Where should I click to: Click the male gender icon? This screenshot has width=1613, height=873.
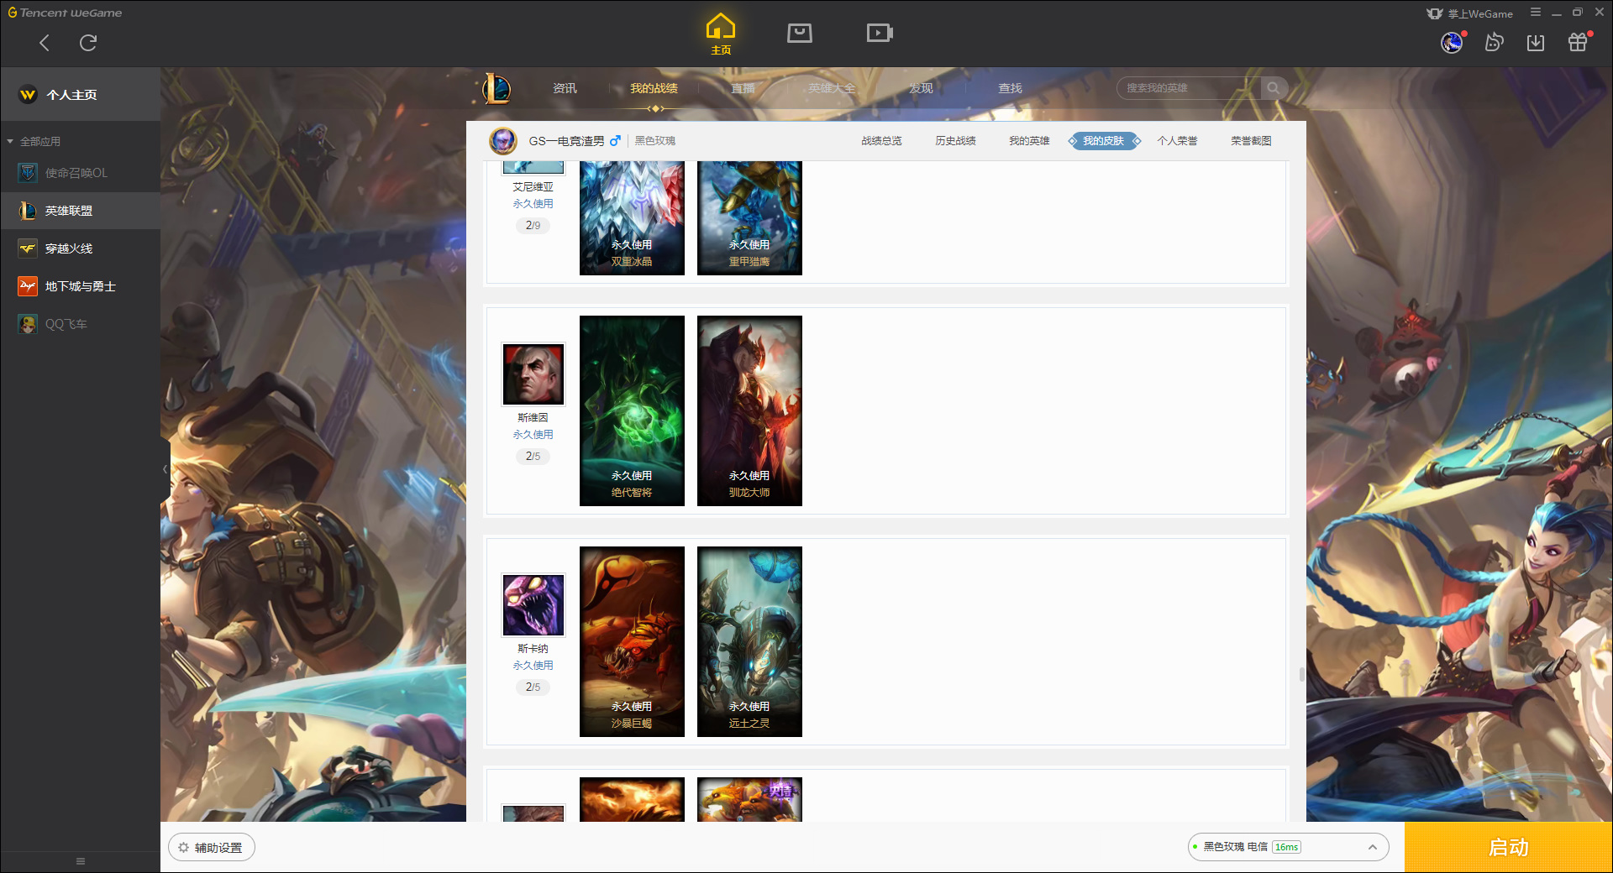pos(615,140)
